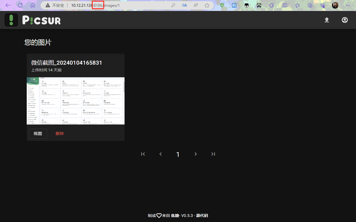The width and height of the screenshot is (356, 222).
Task: Click the text 上传时间 14 天前
Action: 46,70
